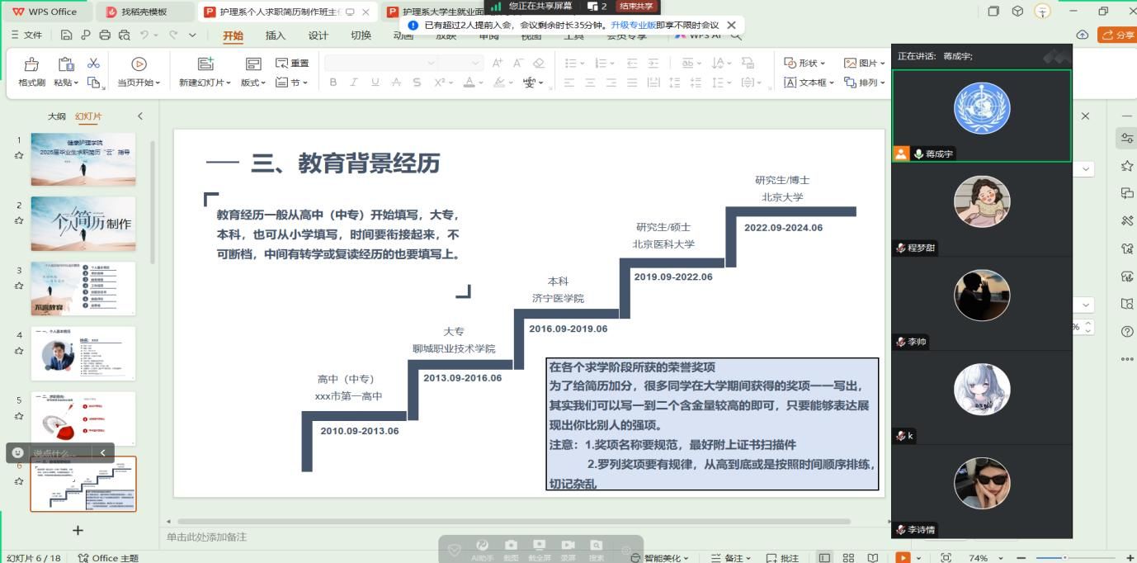The height and width of the screenshot is (563, 1137).
Task: Expand the Shapes (形状) dropdown
Action: pyautogui.click(x=804, y=64)
